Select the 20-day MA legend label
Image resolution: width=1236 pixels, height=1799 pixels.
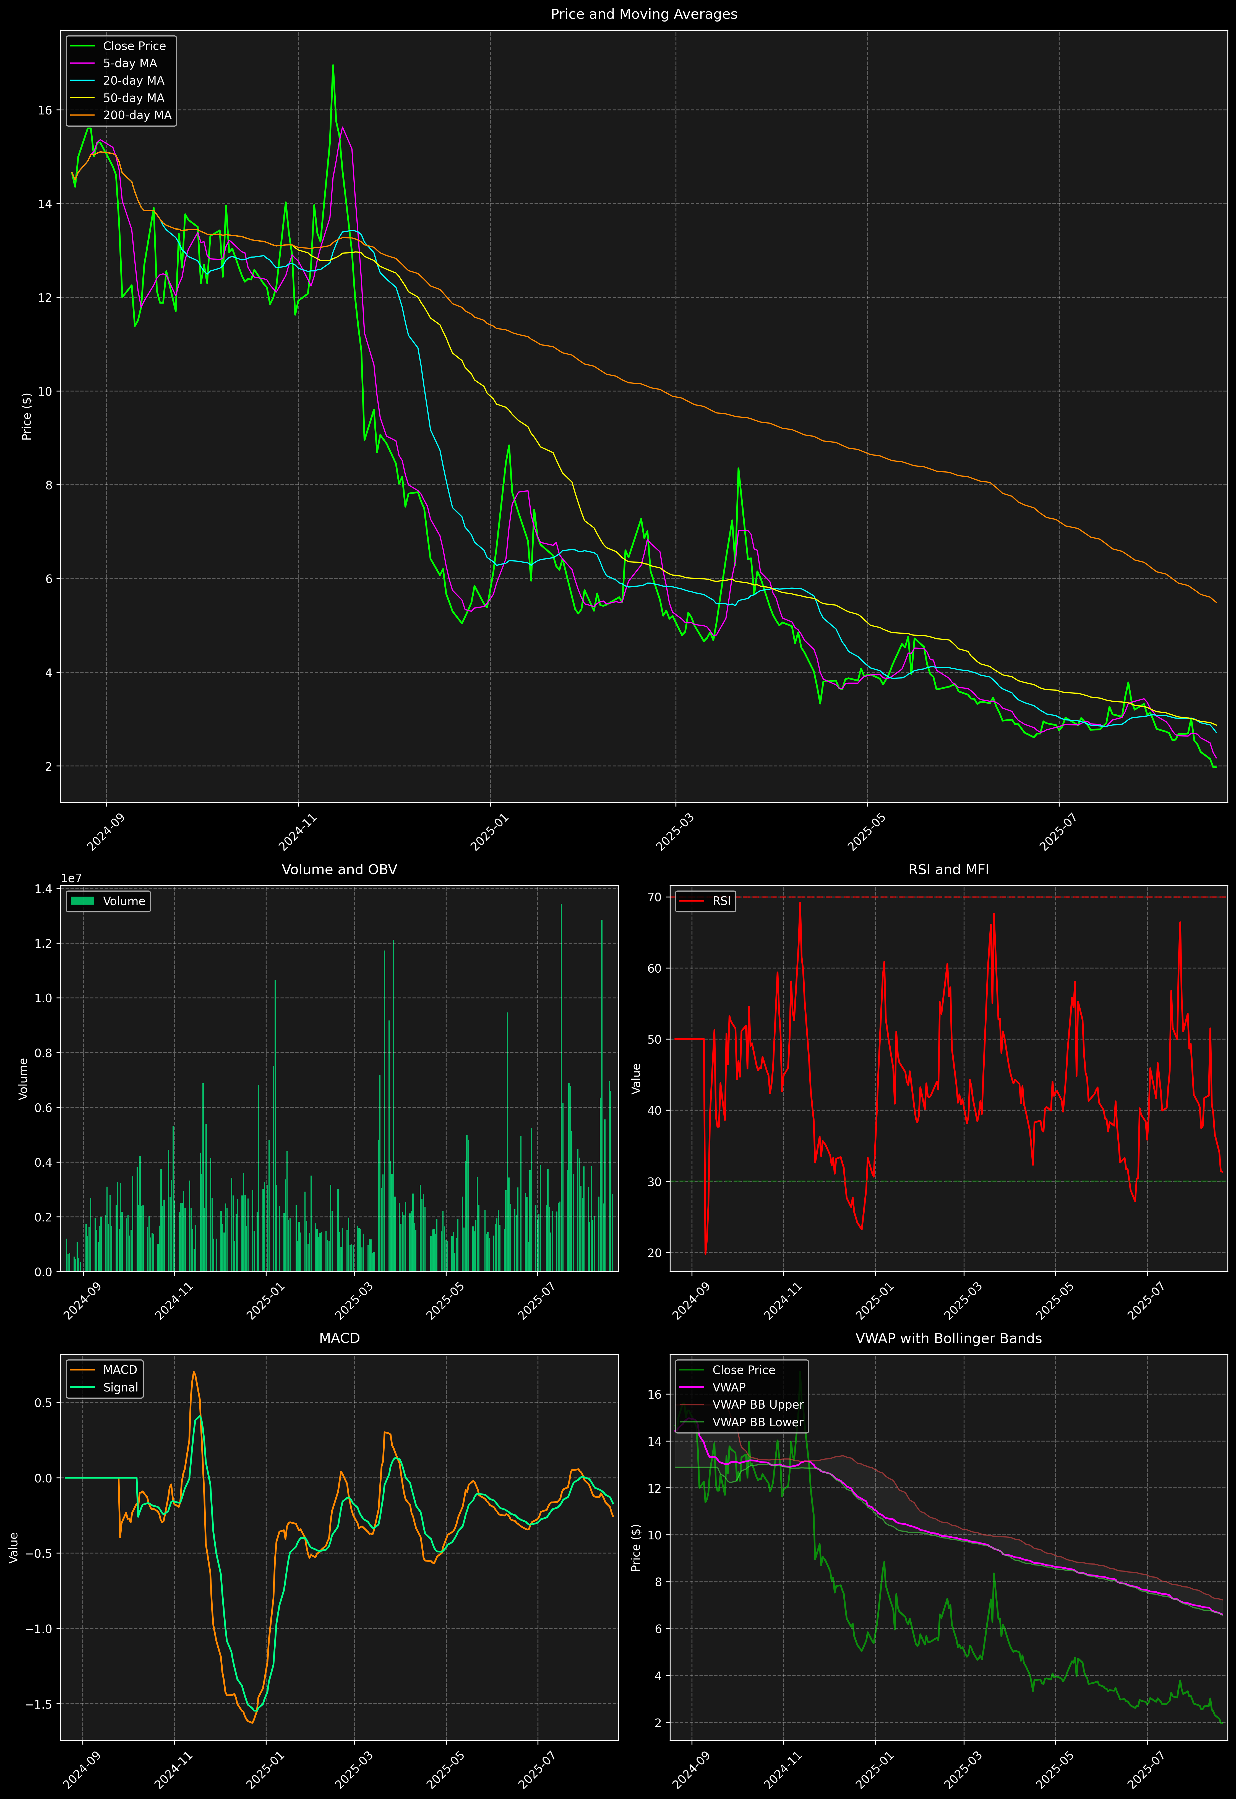click(133, 80)
